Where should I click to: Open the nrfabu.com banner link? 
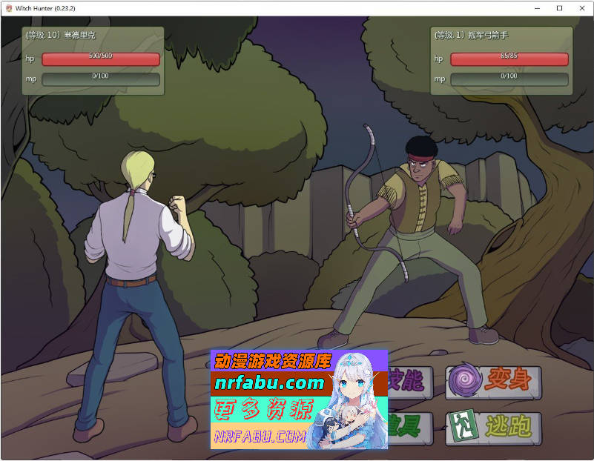pyautogui.click(x=270, y=383)
